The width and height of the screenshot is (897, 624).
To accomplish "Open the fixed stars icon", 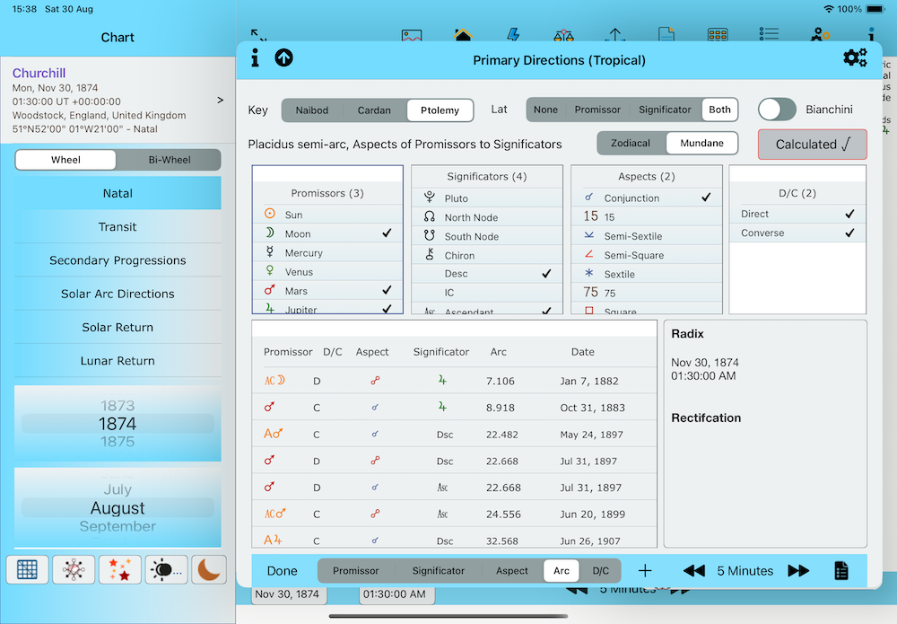I will tap(119, 569).
